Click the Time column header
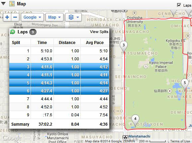This screenshot has width=192, height=143. click(x=42, y=43)
